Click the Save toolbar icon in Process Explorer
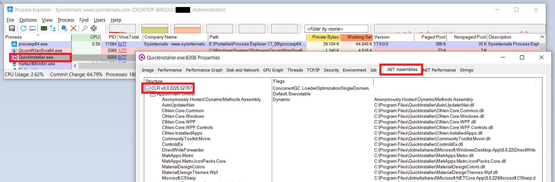The image size is (555, 182). click(12, 28)
